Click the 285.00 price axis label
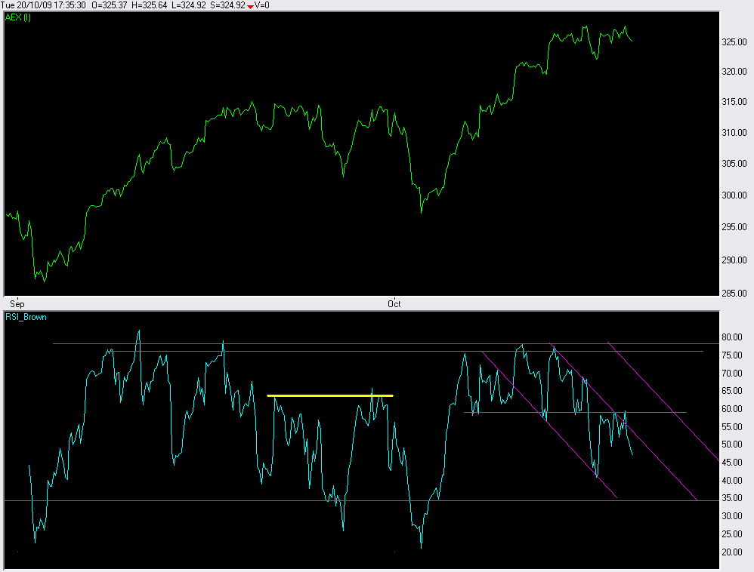The image size is (754, 572). (x=734, y=293)
